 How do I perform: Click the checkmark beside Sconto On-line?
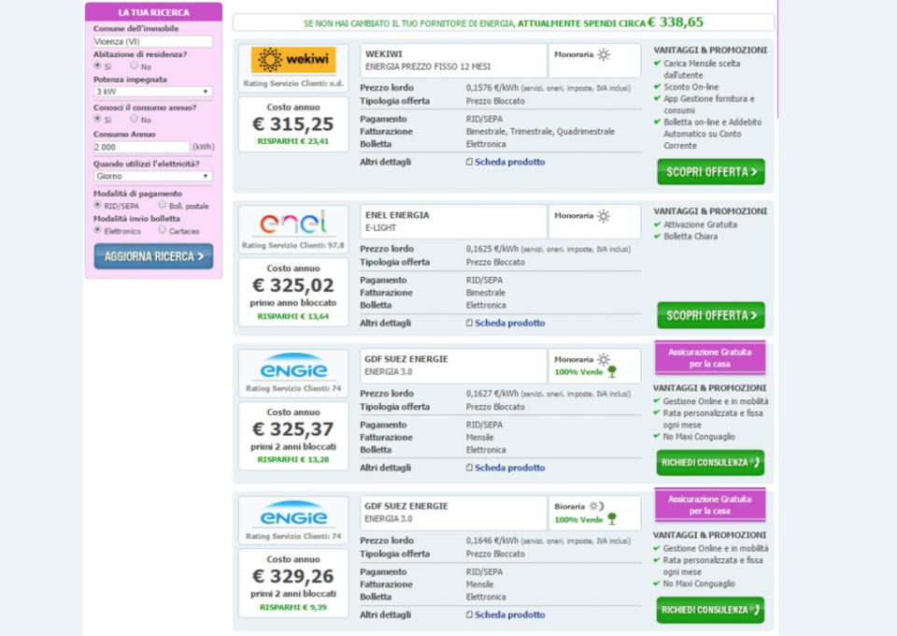[x=657, y=86]
